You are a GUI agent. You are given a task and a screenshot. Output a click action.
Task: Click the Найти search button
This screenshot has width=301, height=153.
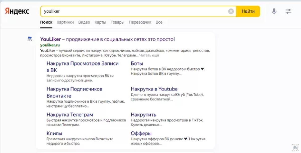[248, 11]
